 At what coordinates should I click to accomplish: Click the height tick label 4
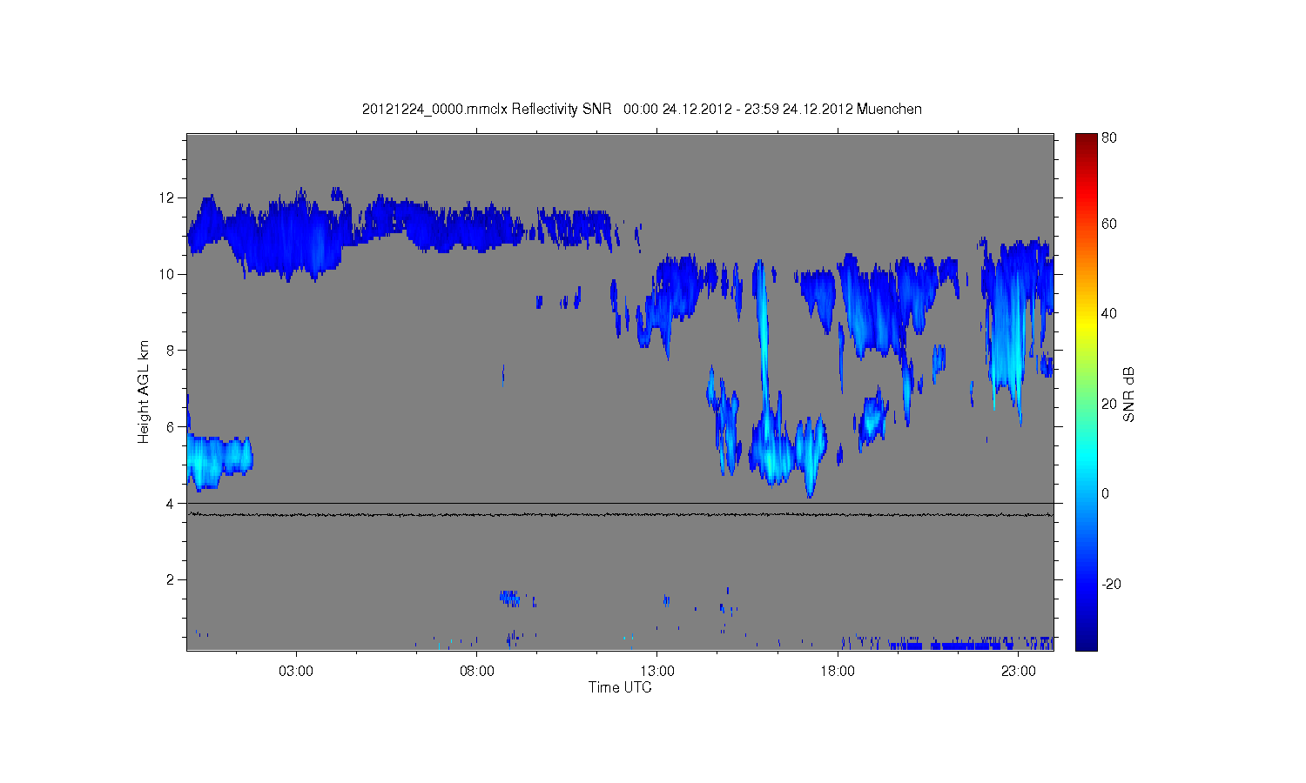coord(171,504)
